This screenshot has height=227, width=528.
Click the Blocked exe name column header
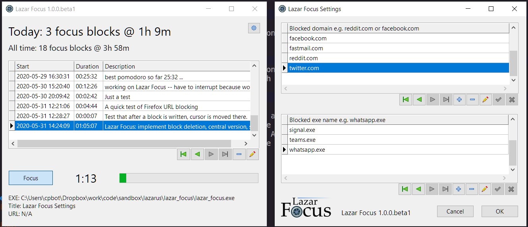pyautogui.click(x=398, y=120)
